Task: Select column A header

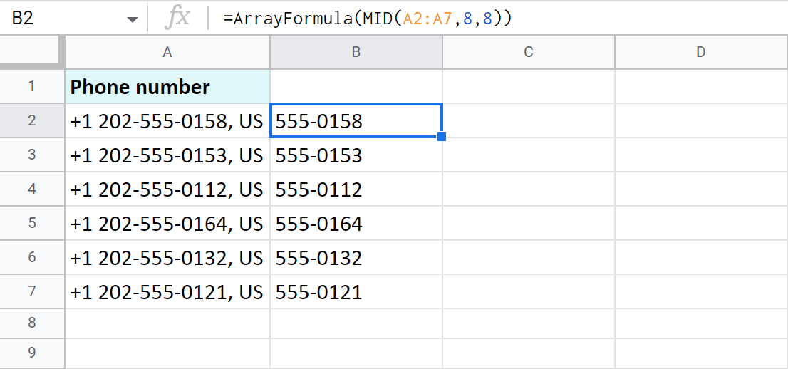Action: click(x=167, y=52)
